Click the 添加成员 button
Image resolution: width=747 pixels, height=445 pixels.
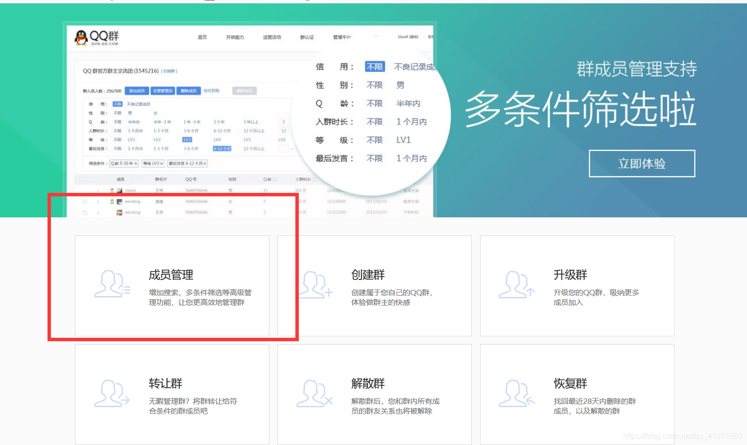[x=137, y=91]
